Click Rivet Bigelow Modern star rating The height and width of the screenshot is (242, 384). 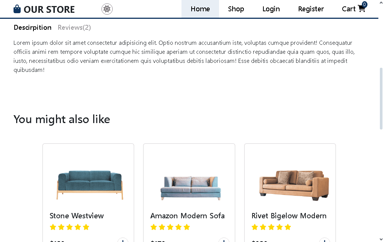pyautogui.click(x=271, y=227)
